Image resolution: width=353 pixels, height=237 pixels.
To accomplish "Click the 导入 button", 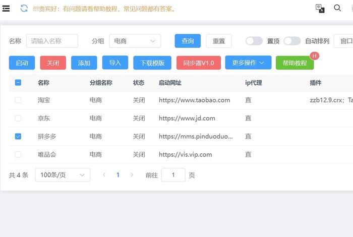I will tap(115, 63).
